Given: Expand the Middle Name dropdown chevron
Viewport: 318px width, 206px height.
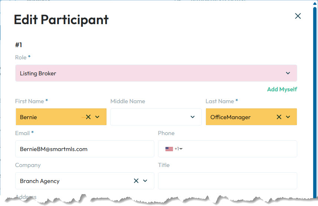Looking at the screenshot, I should pyautogui.click(x=193, y=117).
